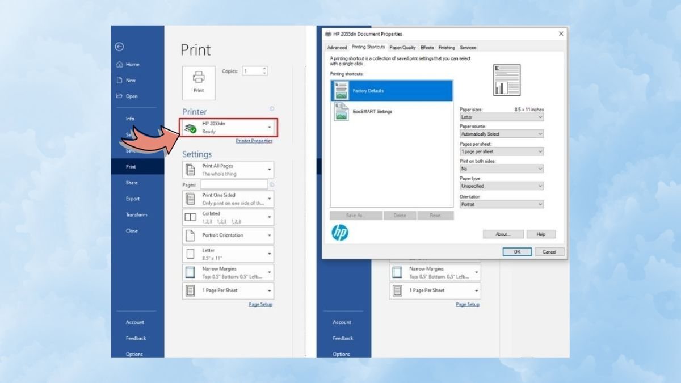Increase copies with the stepper up arrow
This screenshot has width=681, height=383.
[264, 69]
